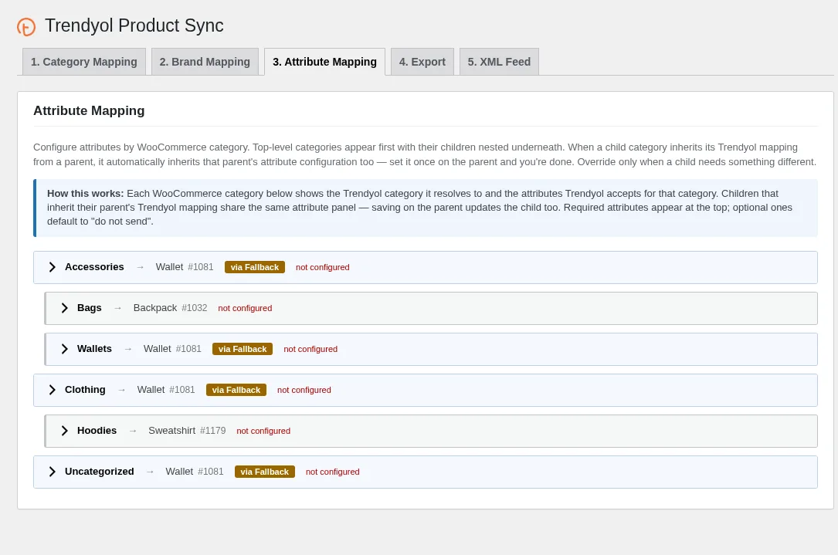Click via Fallback badge on Clothing row
This screenshot has height=555, width=838.
(x=236, y=390)
